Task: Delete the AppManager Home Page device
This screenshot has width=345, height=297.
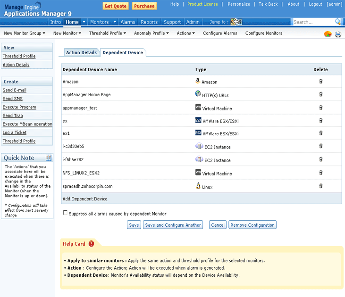Action: (x=320, y=94)
